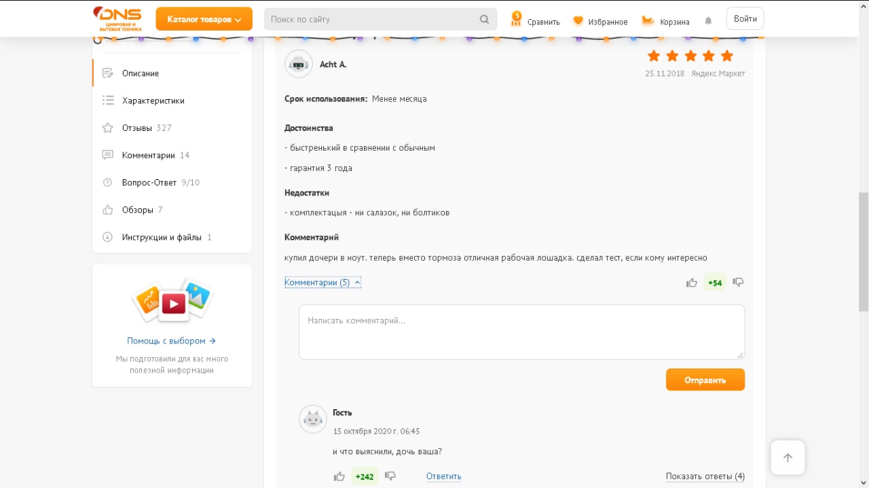Click the +54 review score badge
The height and width of the screenshot is (488, 869).
pyautogui.click(x=715, y=282)
